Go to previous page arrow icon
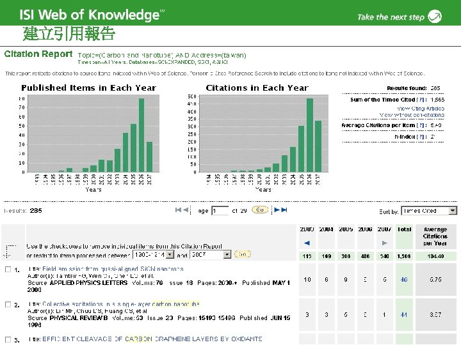The image size is (461, 345). [186, 210]
